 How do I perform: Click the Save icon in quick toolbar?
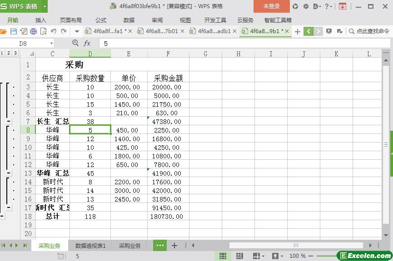coord(14,31)
